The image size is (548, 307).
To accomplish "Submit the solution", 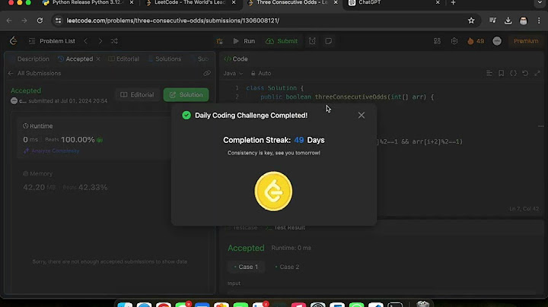I will pyautogui.click(x=282, y=41).
